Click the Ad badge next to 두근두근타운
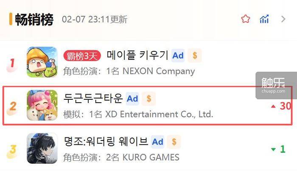Screen dimensions: 297x171 pos(132,99)
